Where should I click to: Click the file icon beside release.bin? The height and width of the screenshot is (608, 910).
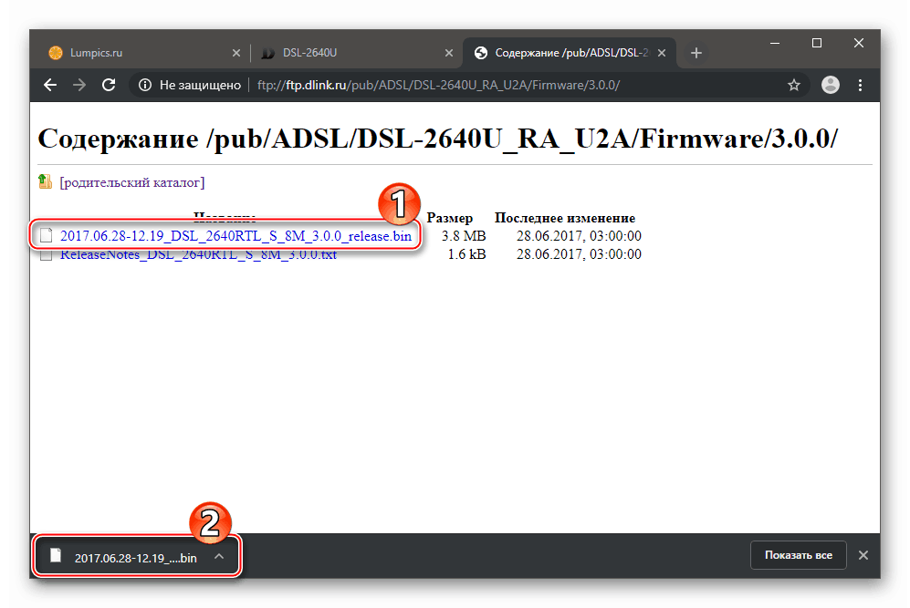pos(46,235)
